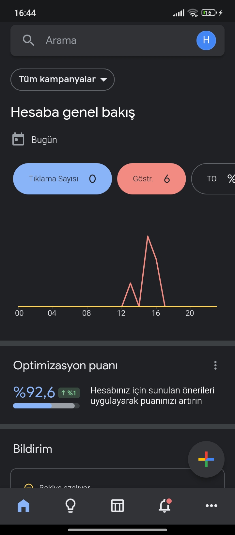Viewport: 235px width, 535px height.
Task: Open the three-dot More menu in bottom bar
Action: click(x=211, y=506)
